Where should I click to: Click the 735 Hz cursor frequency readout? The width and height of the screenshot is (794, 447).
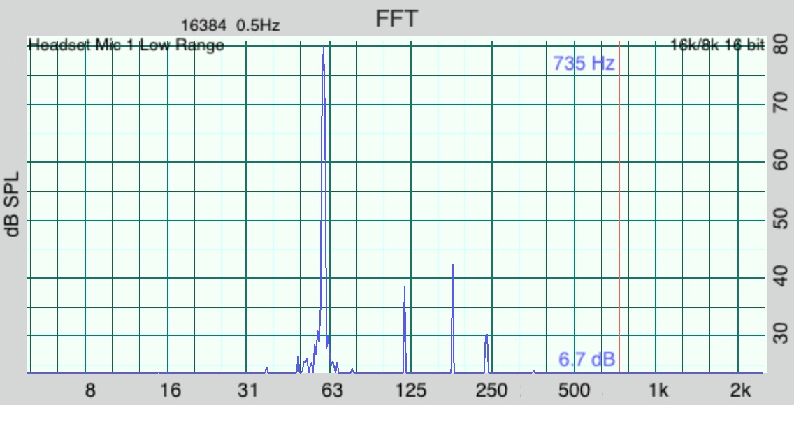tap(584, 64)
